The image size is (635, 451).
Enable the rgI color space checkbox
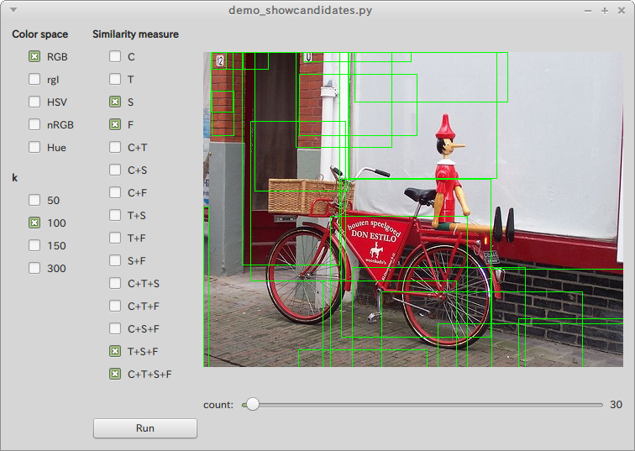click(34, 79)
